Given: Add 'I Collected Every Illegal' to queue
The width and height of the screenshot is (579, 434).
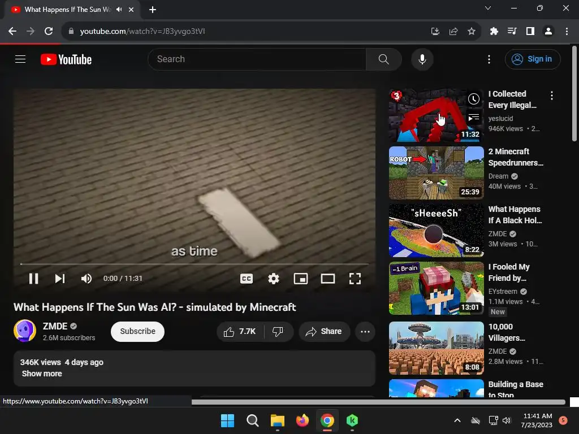Looking at the screenshot, I should 474,118.
